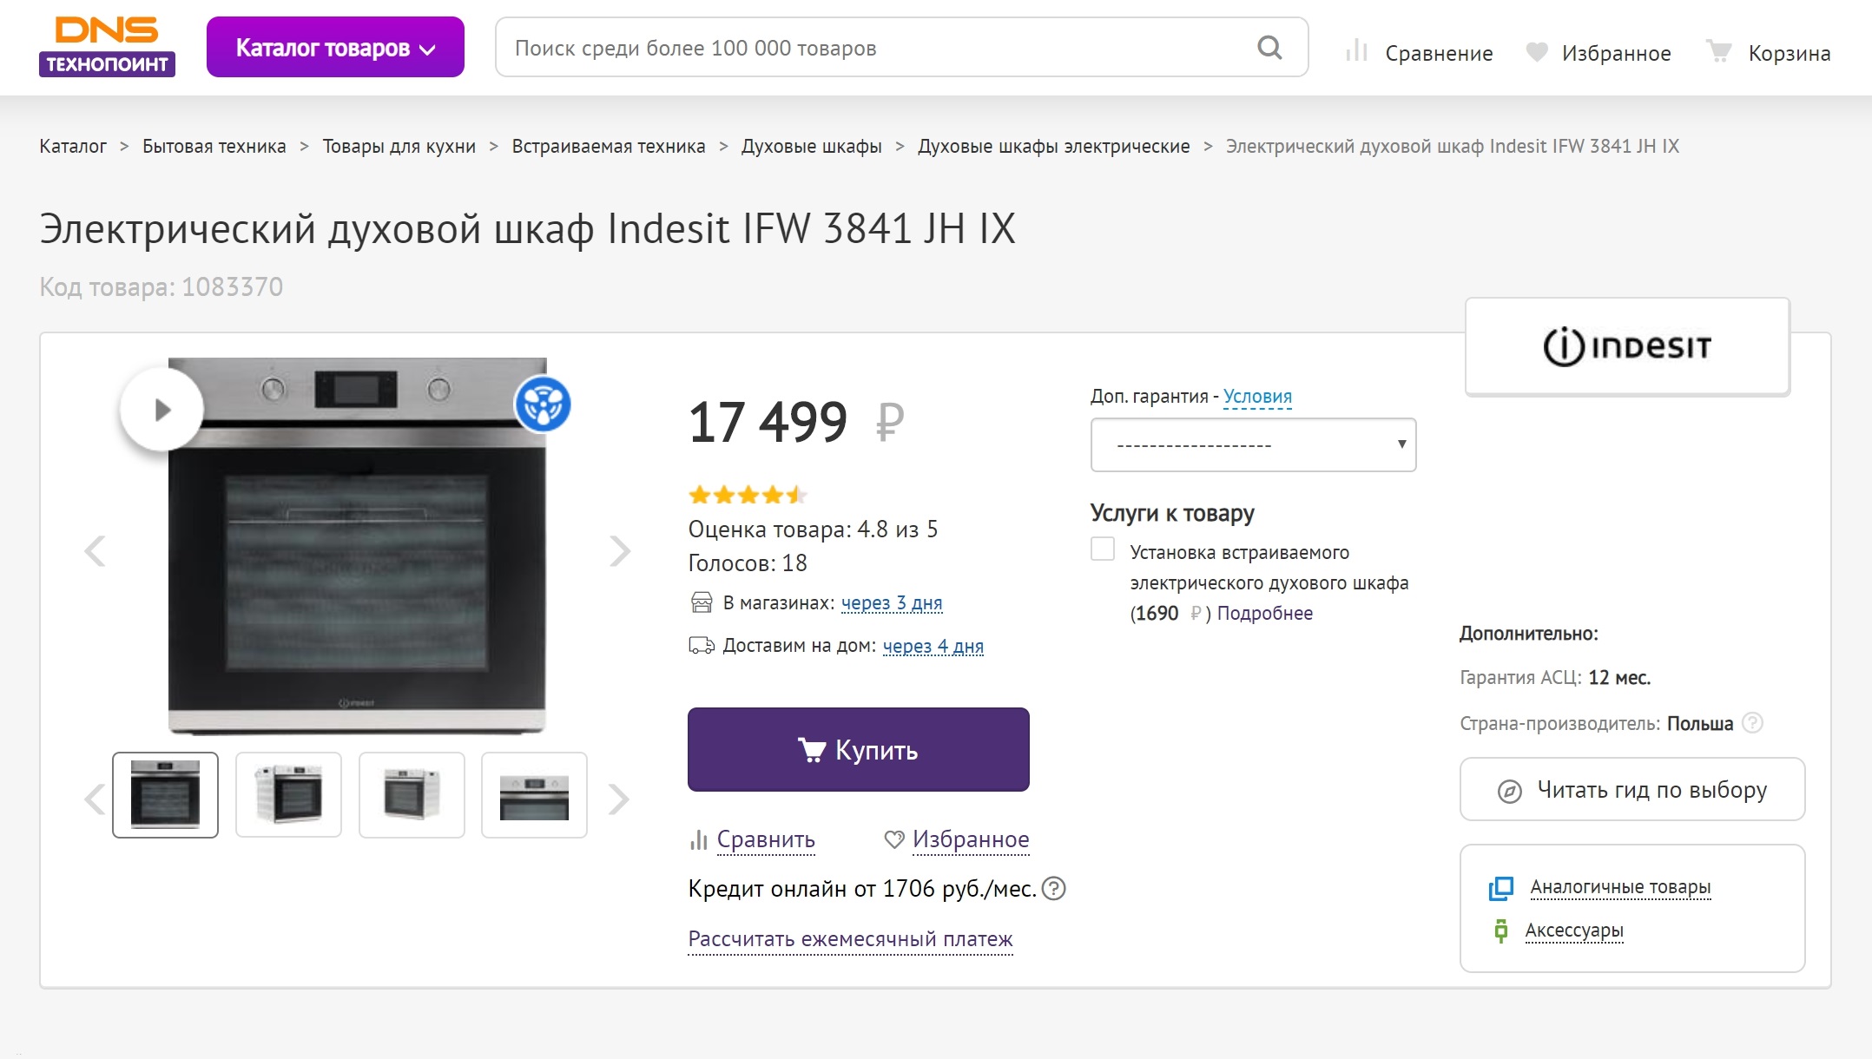Click bars icon next to Сравнить
1872x1059 pixels.
click(x=698, y=839)
